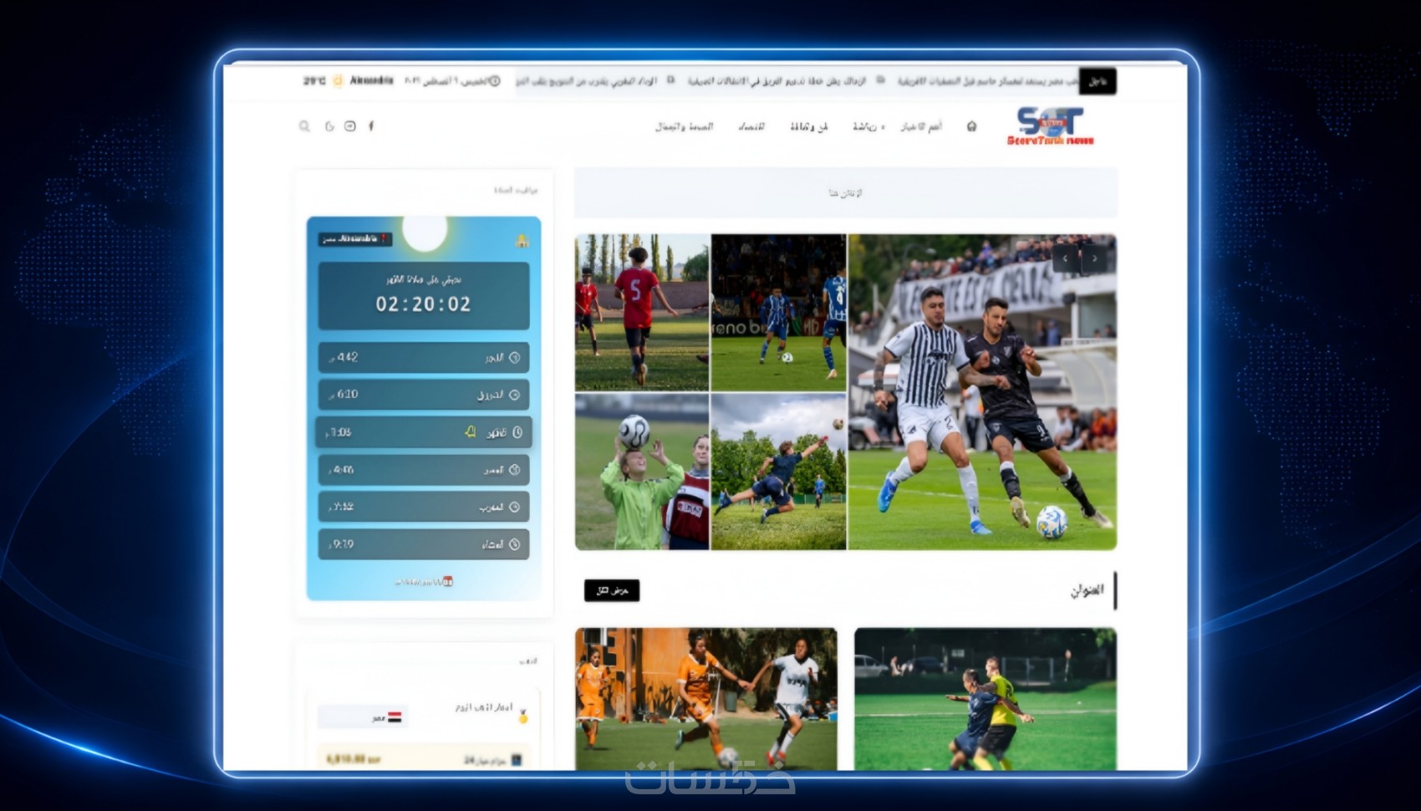Click the black عاجل breaking news label
This screenshot has height=811, width=1421.
1098,82
